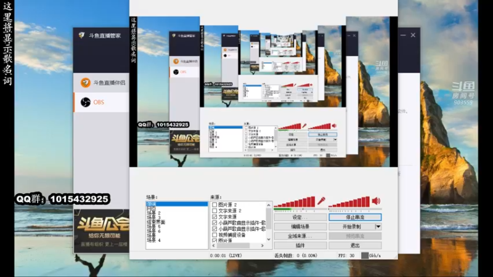Select 场景 2 in the scene list
Screen dimensions: 493x277
[x=153, y=213]
